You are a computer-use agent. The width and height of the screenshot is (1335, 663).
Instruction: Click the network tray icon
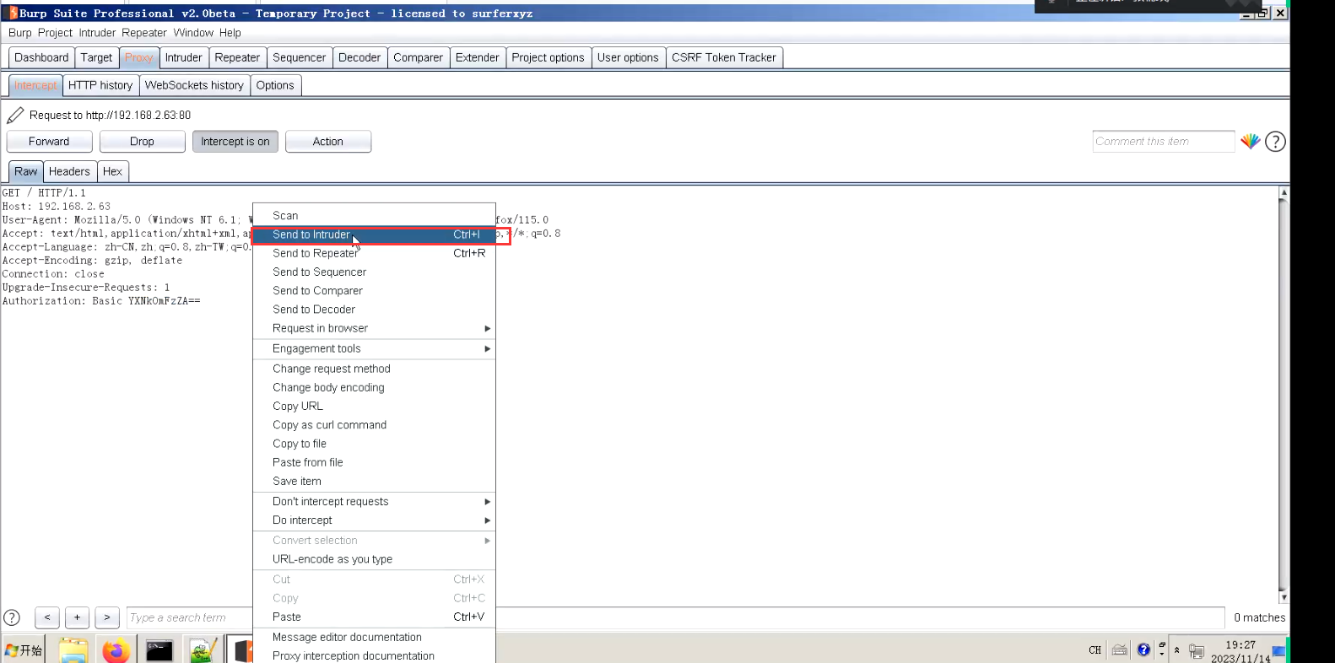coord(1196,650)
